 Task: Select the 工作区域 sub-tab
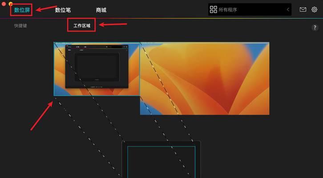point(82,26)
